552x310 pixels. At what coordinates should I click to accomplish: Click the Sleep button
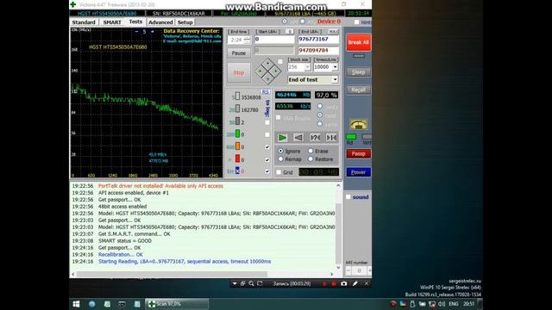click(359, 72)
